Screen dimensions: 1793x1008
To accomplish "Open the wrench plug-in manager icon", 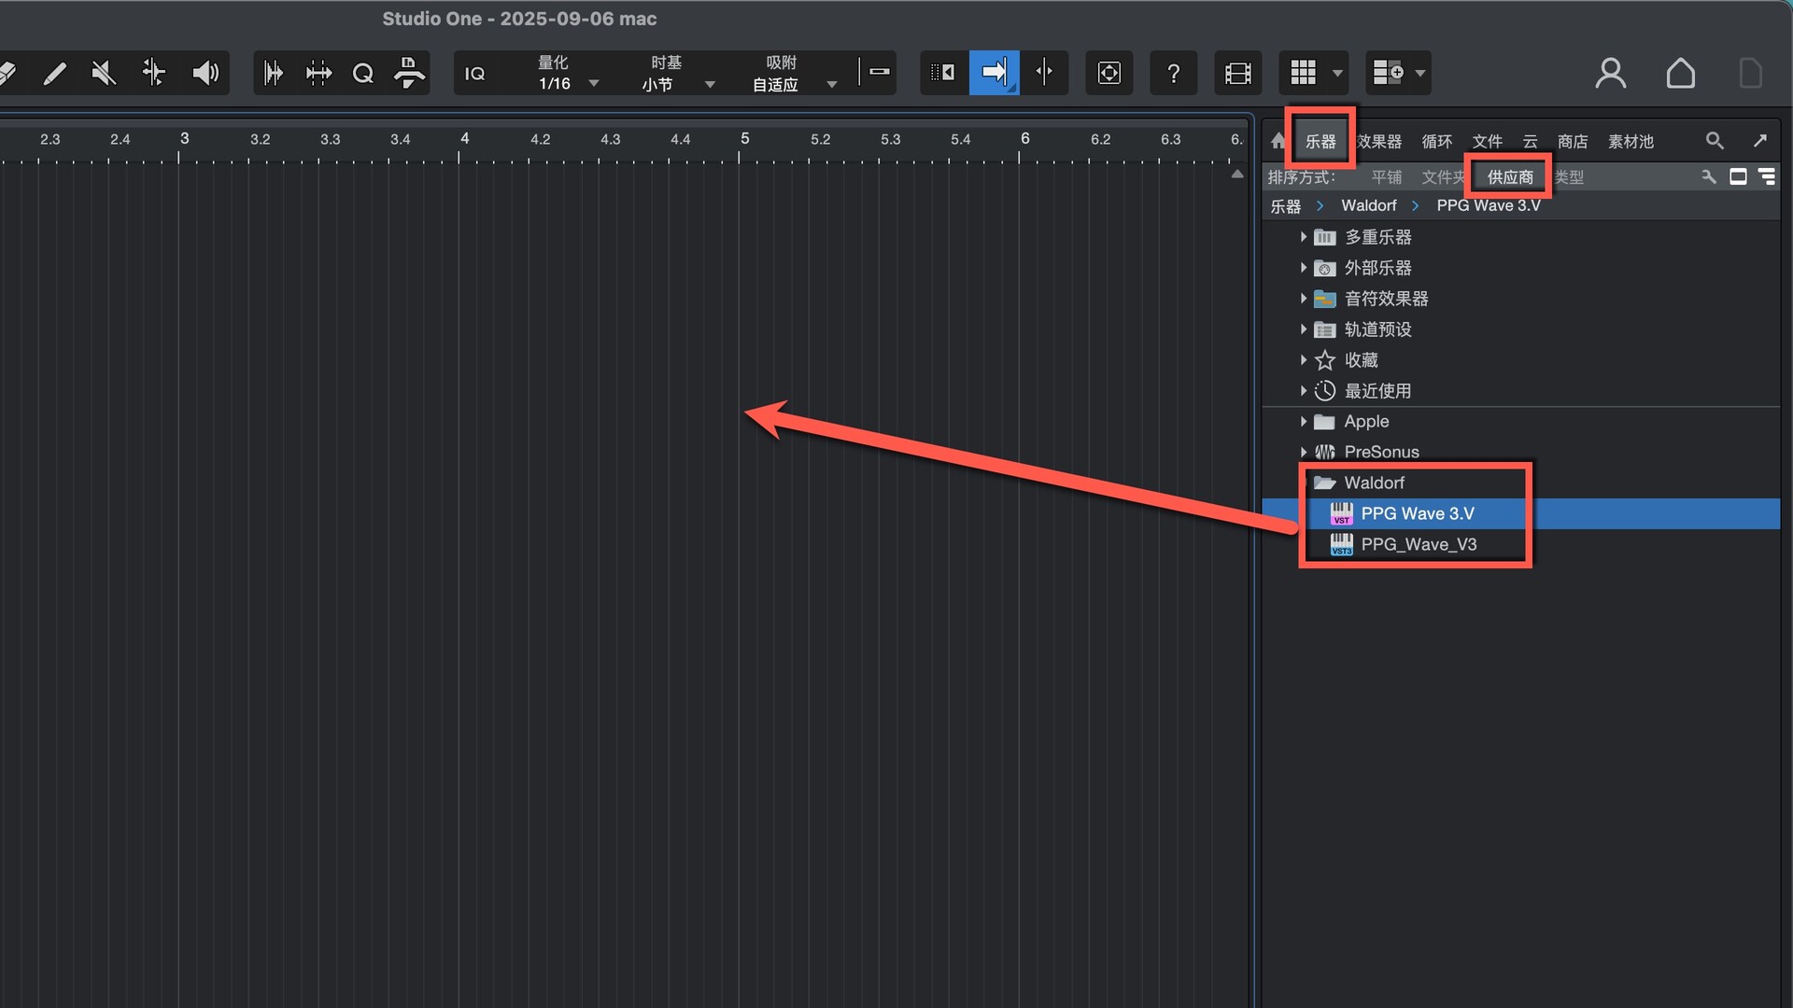I will tap(1709, 176).
